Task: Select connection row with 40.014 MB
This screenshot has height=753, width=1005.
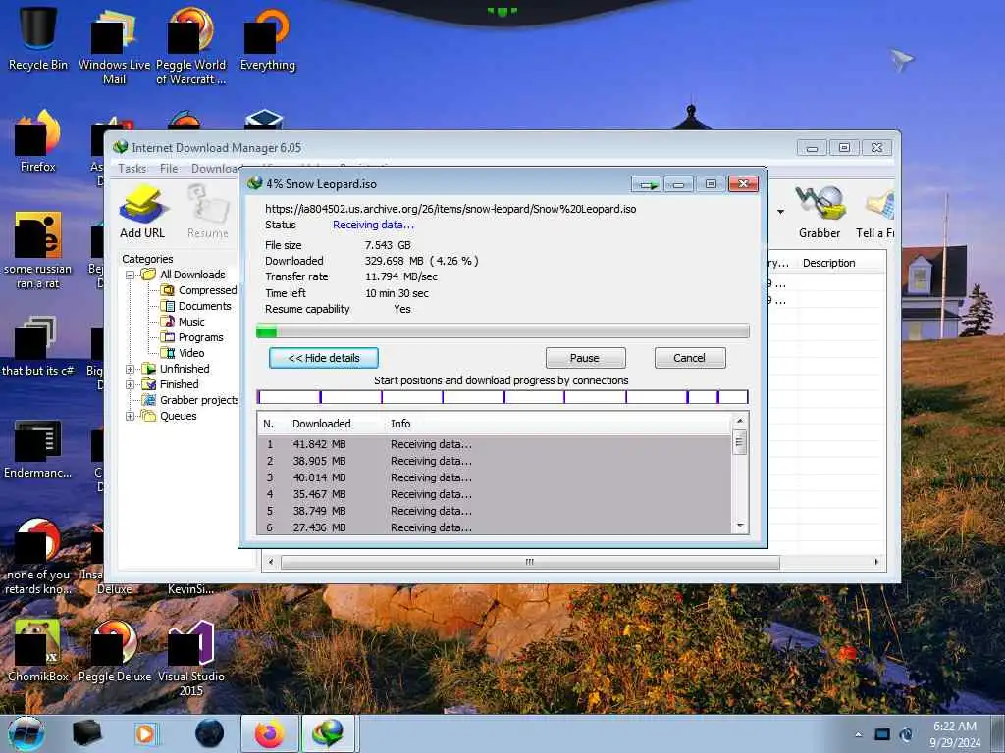Action: click(x=495, y=477)
